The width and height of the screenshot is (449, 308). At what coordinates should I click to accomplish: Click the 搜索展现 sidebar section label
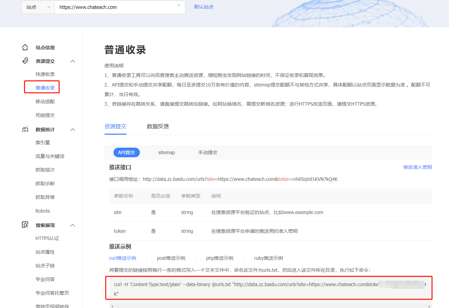coord(45,225)
